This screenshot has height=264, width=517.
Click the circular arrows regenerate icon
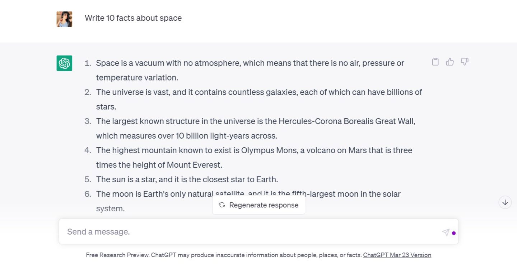[222, 205]
